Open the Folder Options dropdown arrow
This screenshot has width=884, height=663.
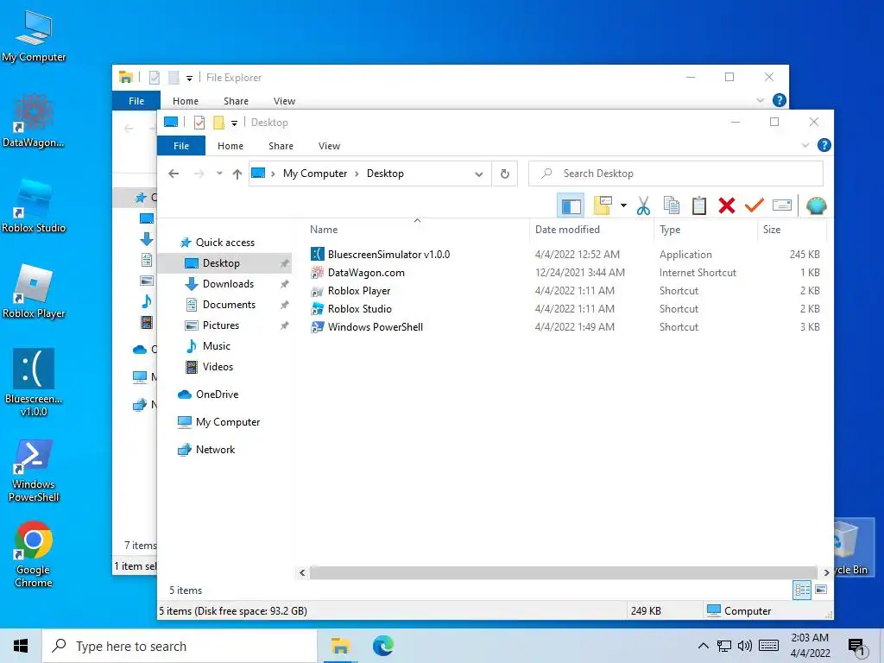[623, 205]
